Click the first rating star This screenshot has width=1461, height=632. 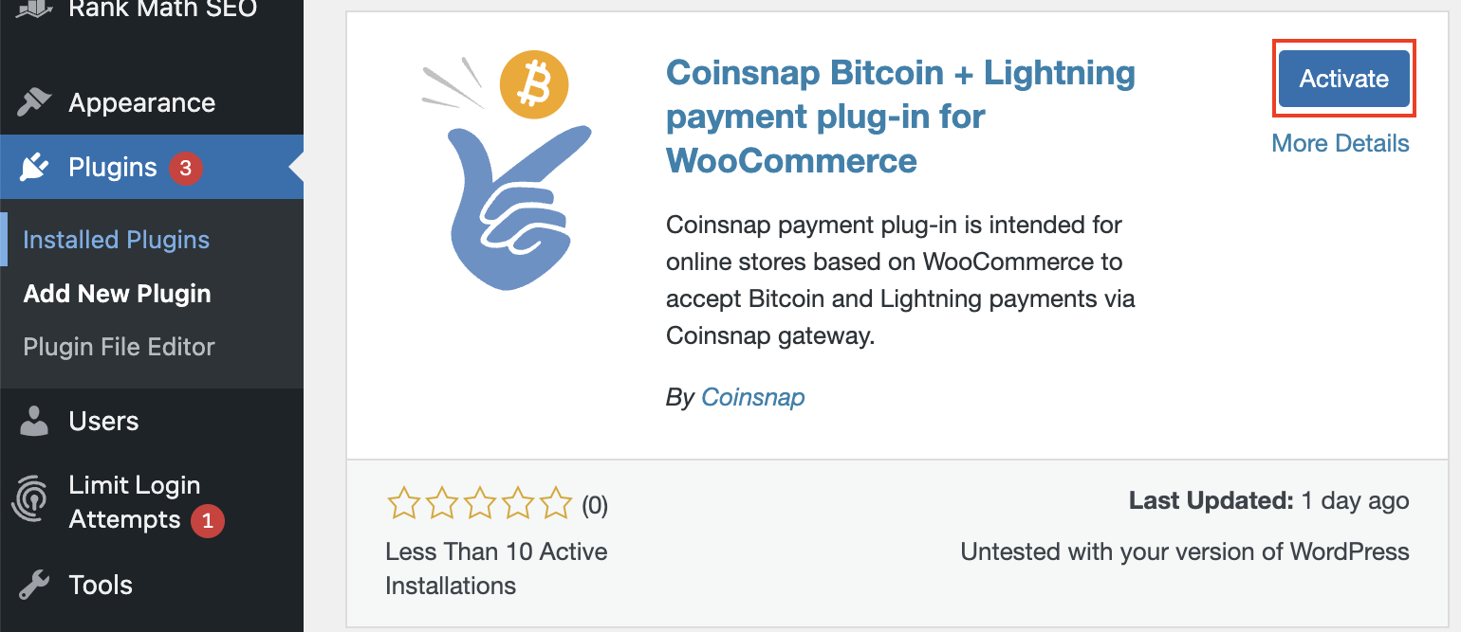click(x=403, y=504)
